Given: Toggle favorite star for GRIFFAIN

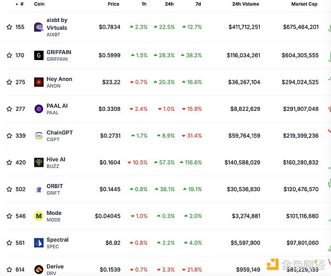Looking at the screenshot, I should [x=9, y=55].
